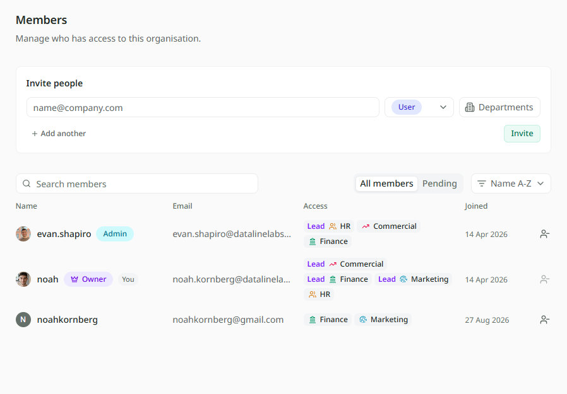Click noahkornberg@gmail.com email
Image resolution: width=567 pixels, height=394 pixels.
pyautogui.click(x=228, y=320)
